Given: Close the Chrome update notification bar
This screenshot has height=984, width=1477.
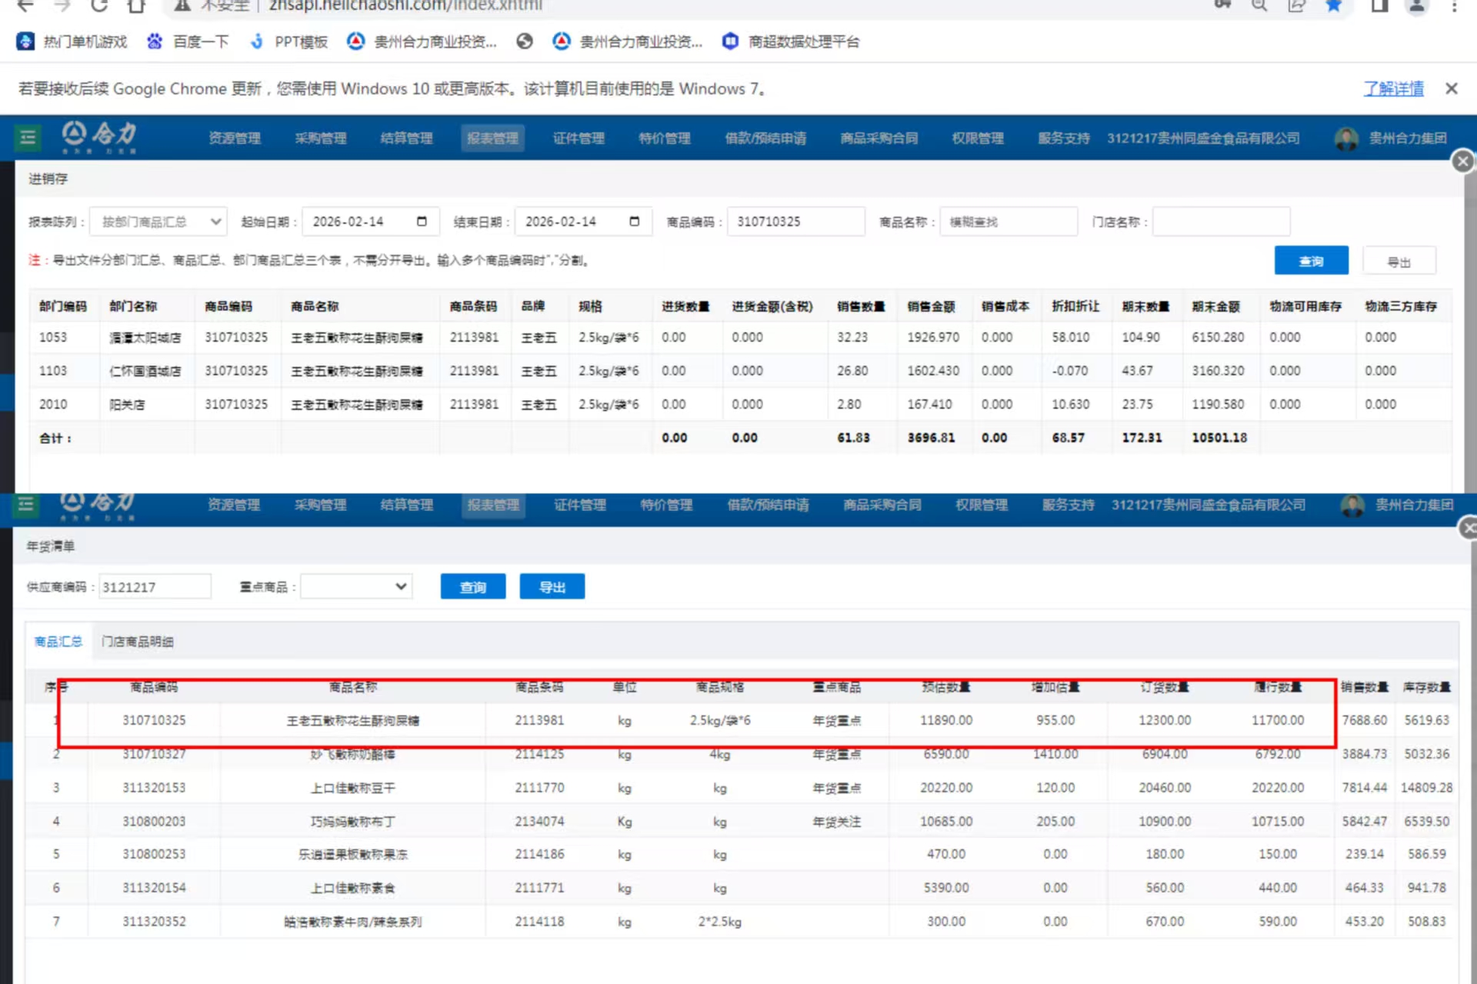Looking at the screenshot, I should pyautogui.click(x=1451, y=88).
